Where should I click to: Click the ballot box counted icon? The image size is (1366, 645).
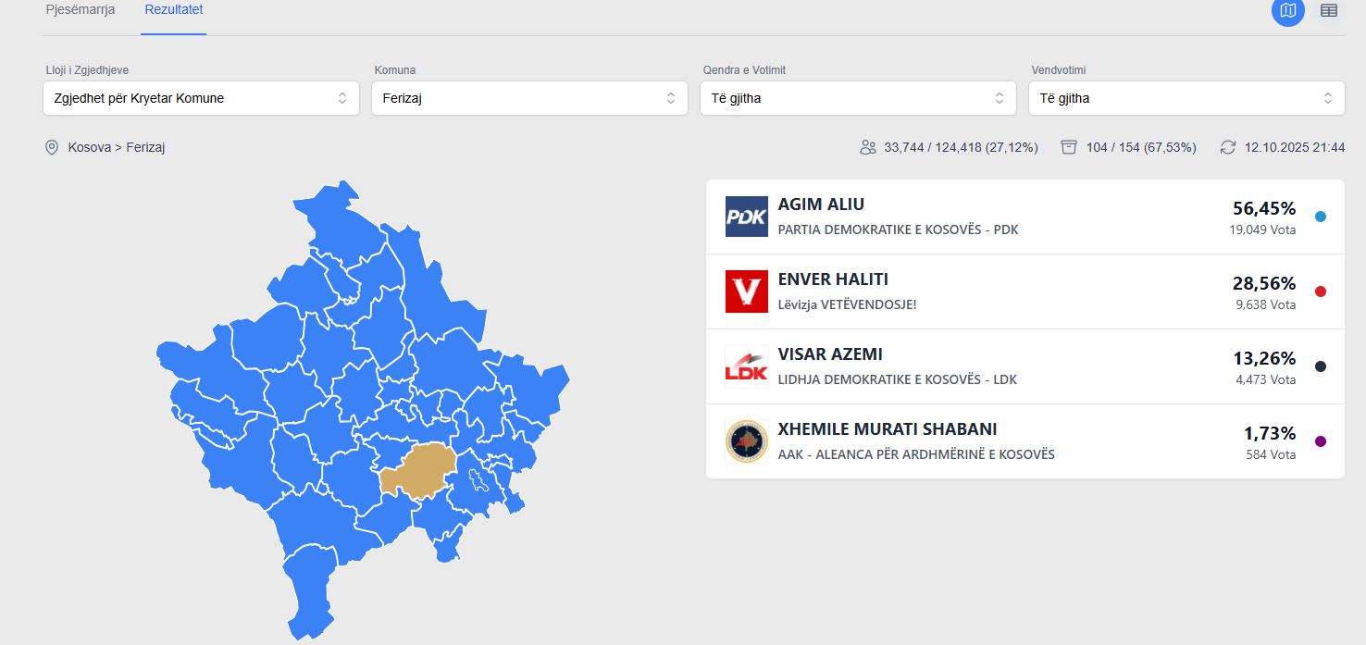click(x=1069, y=147)
